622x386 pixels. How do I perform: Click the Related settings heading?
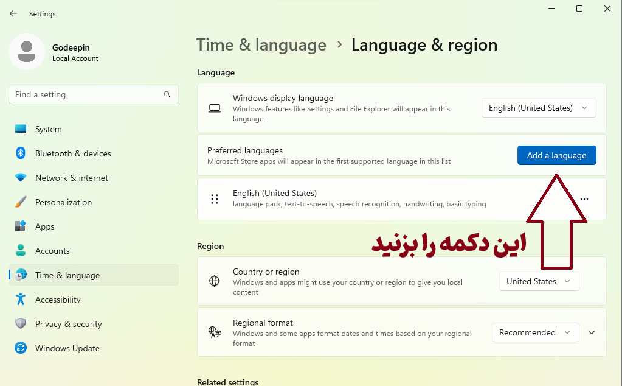(227, 382)
